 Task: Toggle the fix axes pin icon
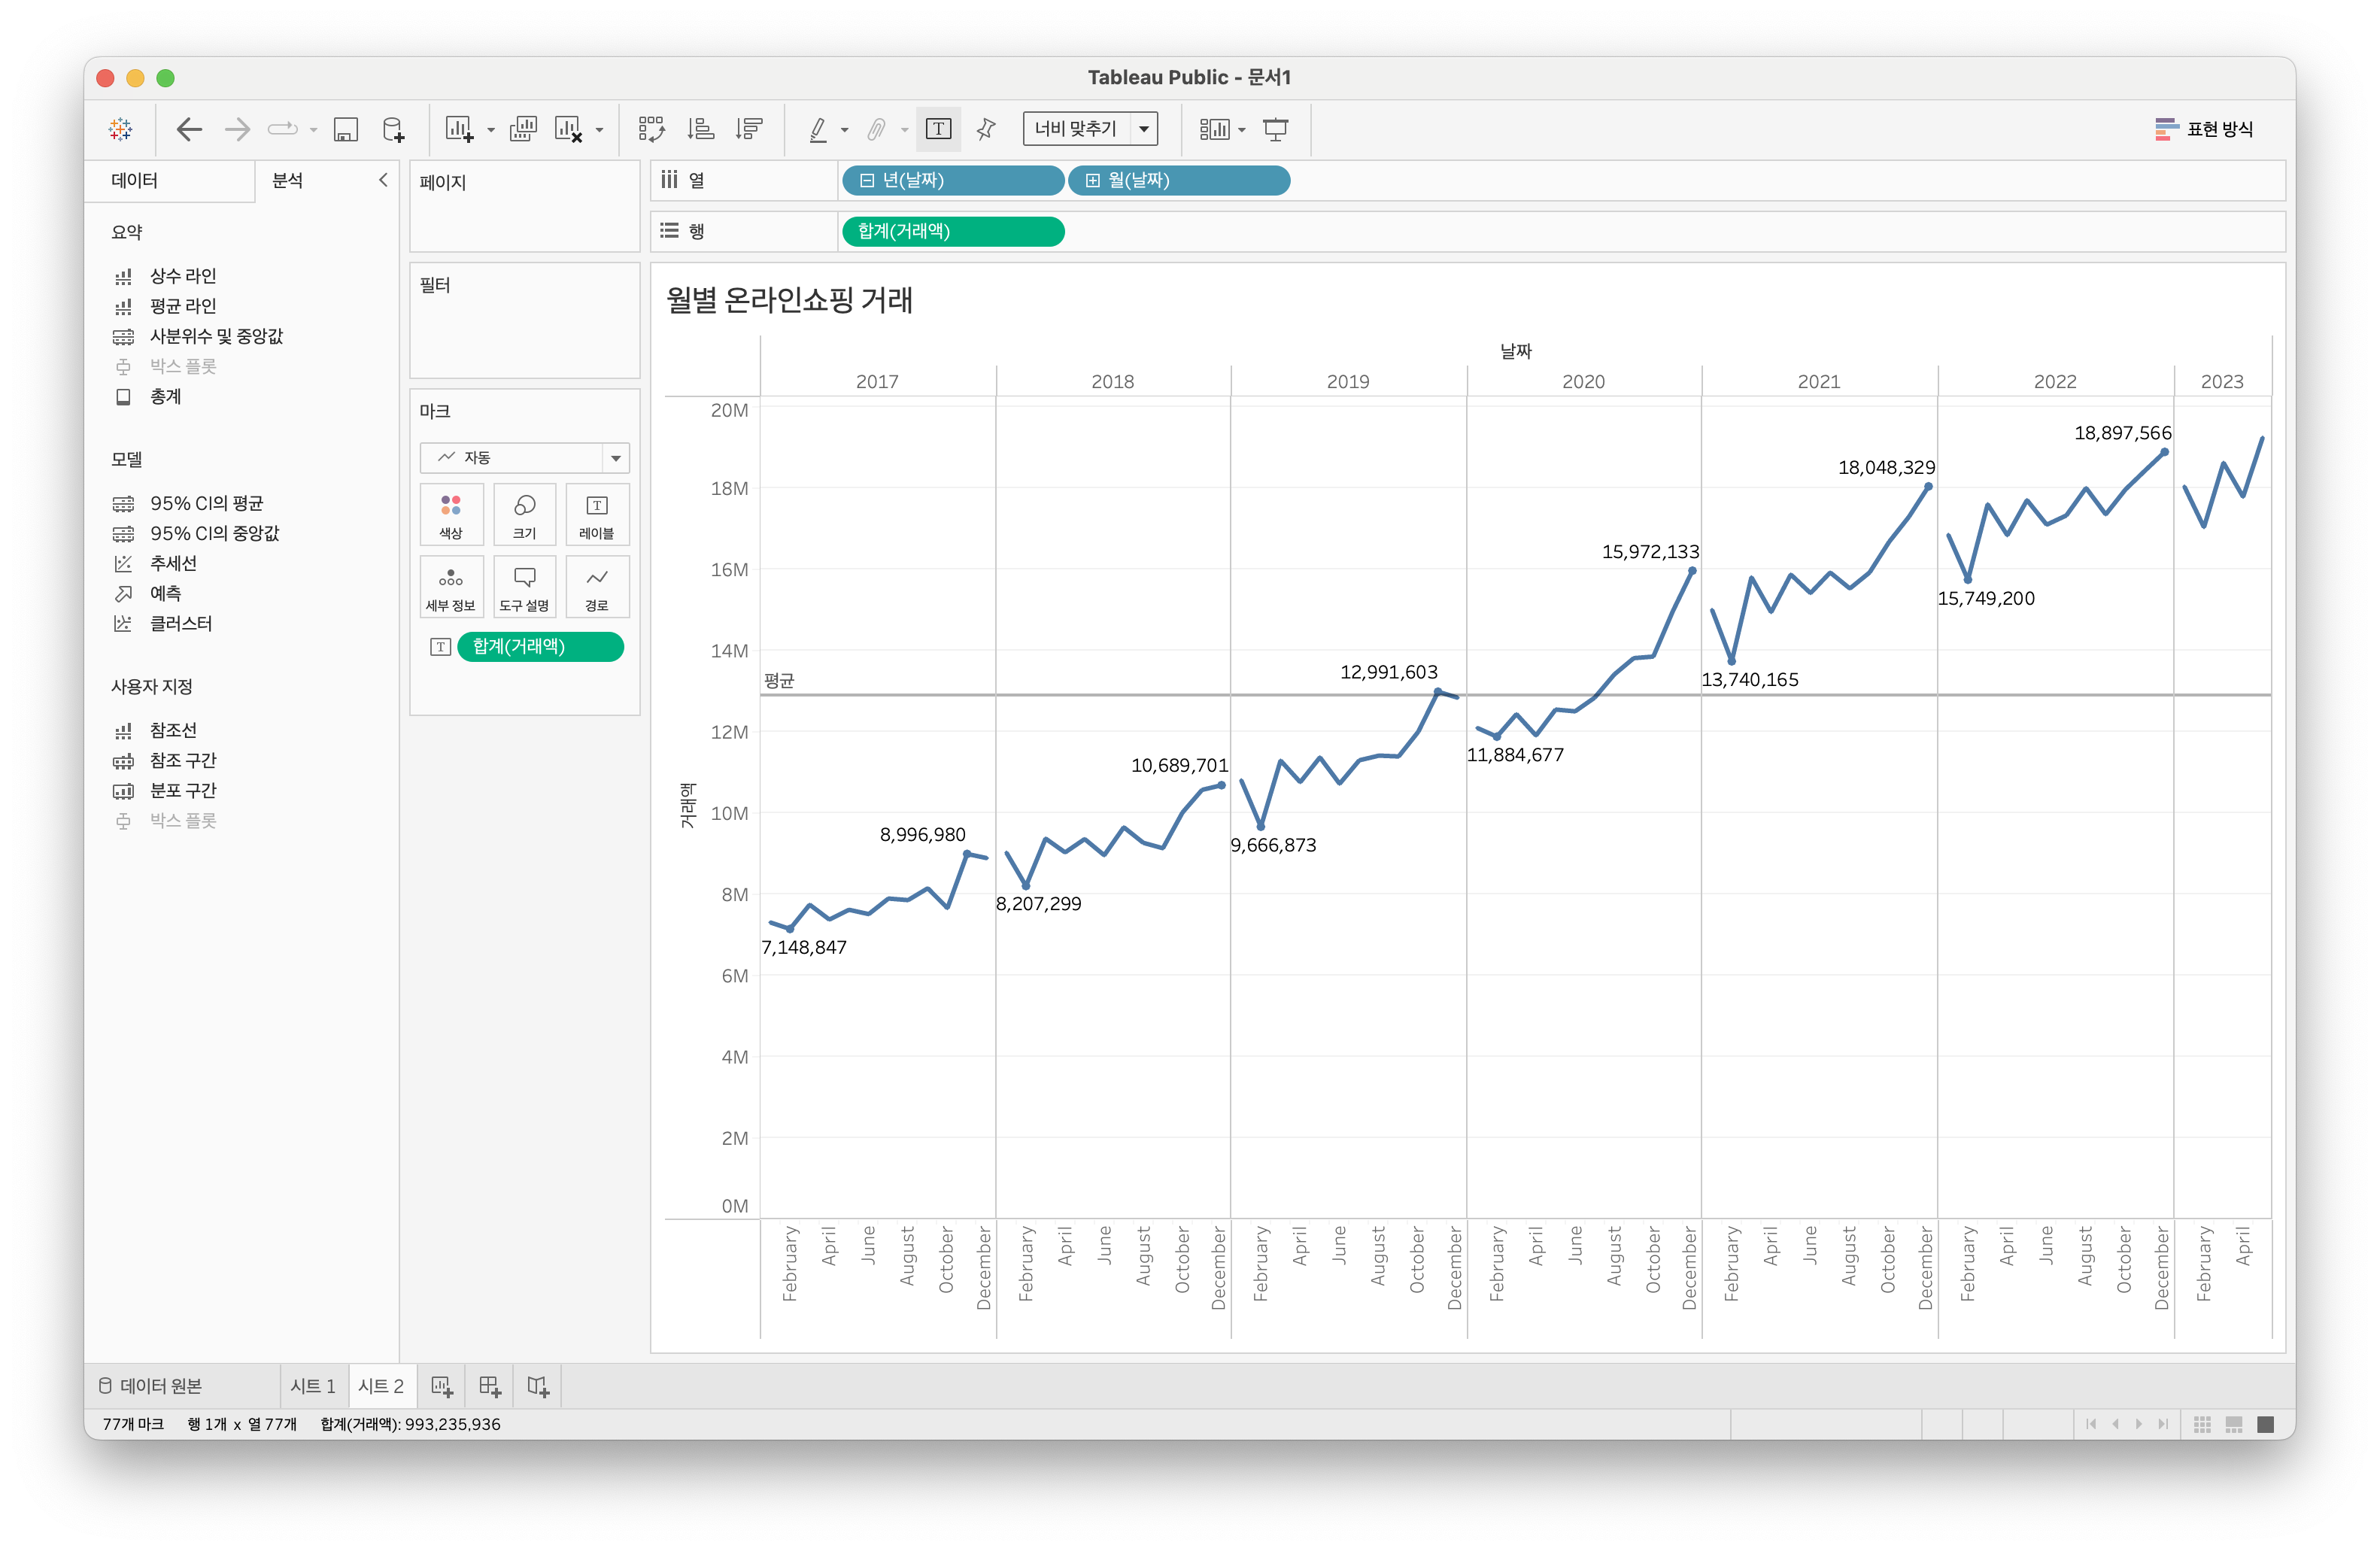(x=986, y=129)
